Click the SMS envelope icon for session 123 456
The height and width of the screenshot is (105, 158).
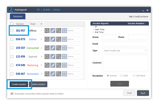click(x=64, y=56)
